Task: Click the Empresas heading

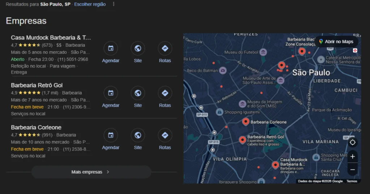Action: tap(26, 21)
